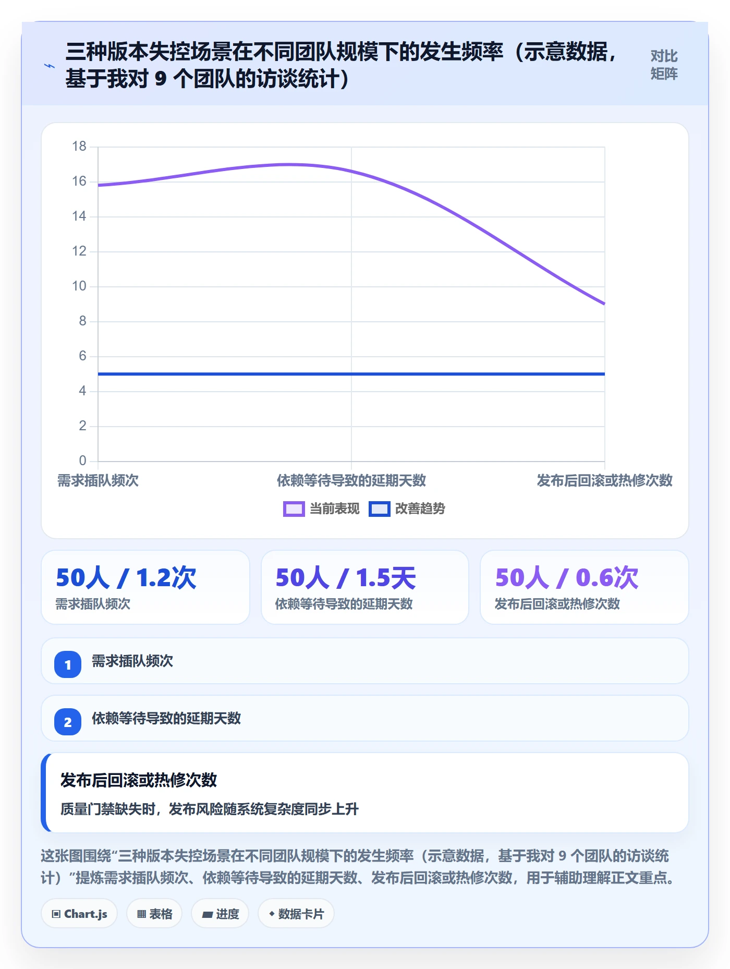
Task: Click the bar icon in the 进度 tag
Action: click(x=207, y=914)
